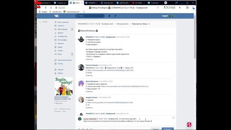Open the 'Программы для' bookmark
The width and height of the screenshot is (231, 130).
(x=72, y=12)
